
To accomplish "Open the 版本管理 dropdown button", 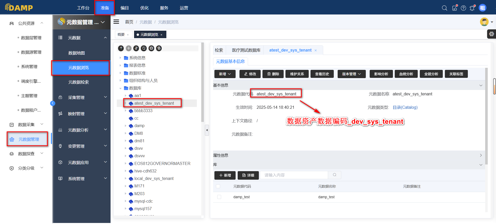I will point(351,74).
